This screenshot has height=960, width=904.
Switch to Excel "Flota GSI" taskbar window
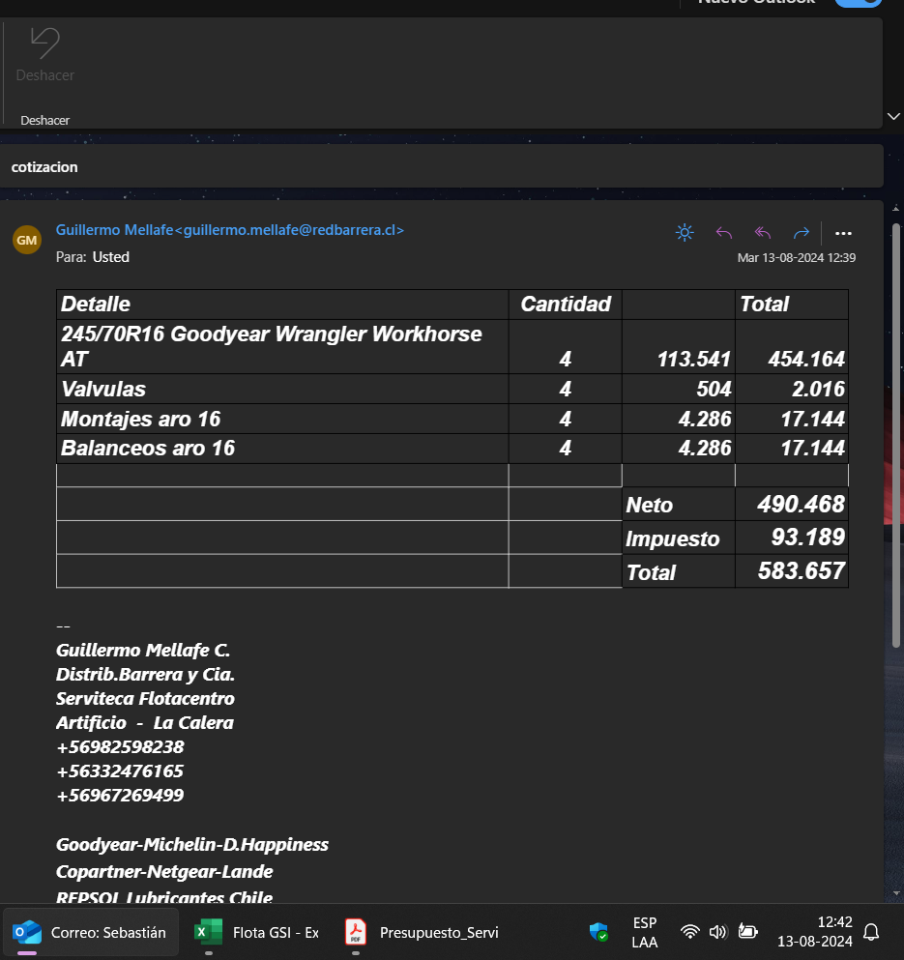[x=257, y=933]
